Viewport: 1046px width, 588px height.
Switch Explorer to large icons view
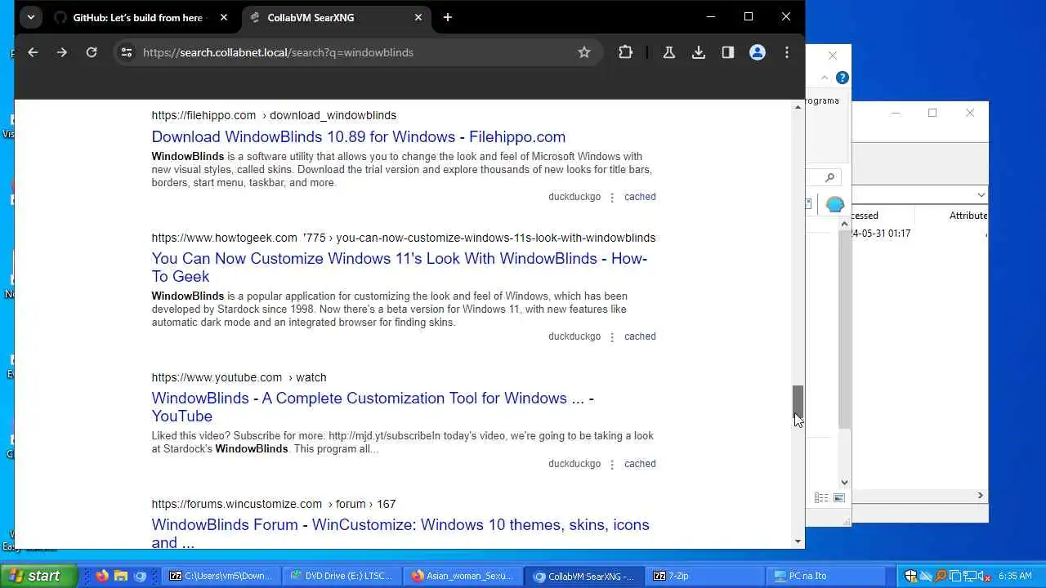[x=838, y=497]
